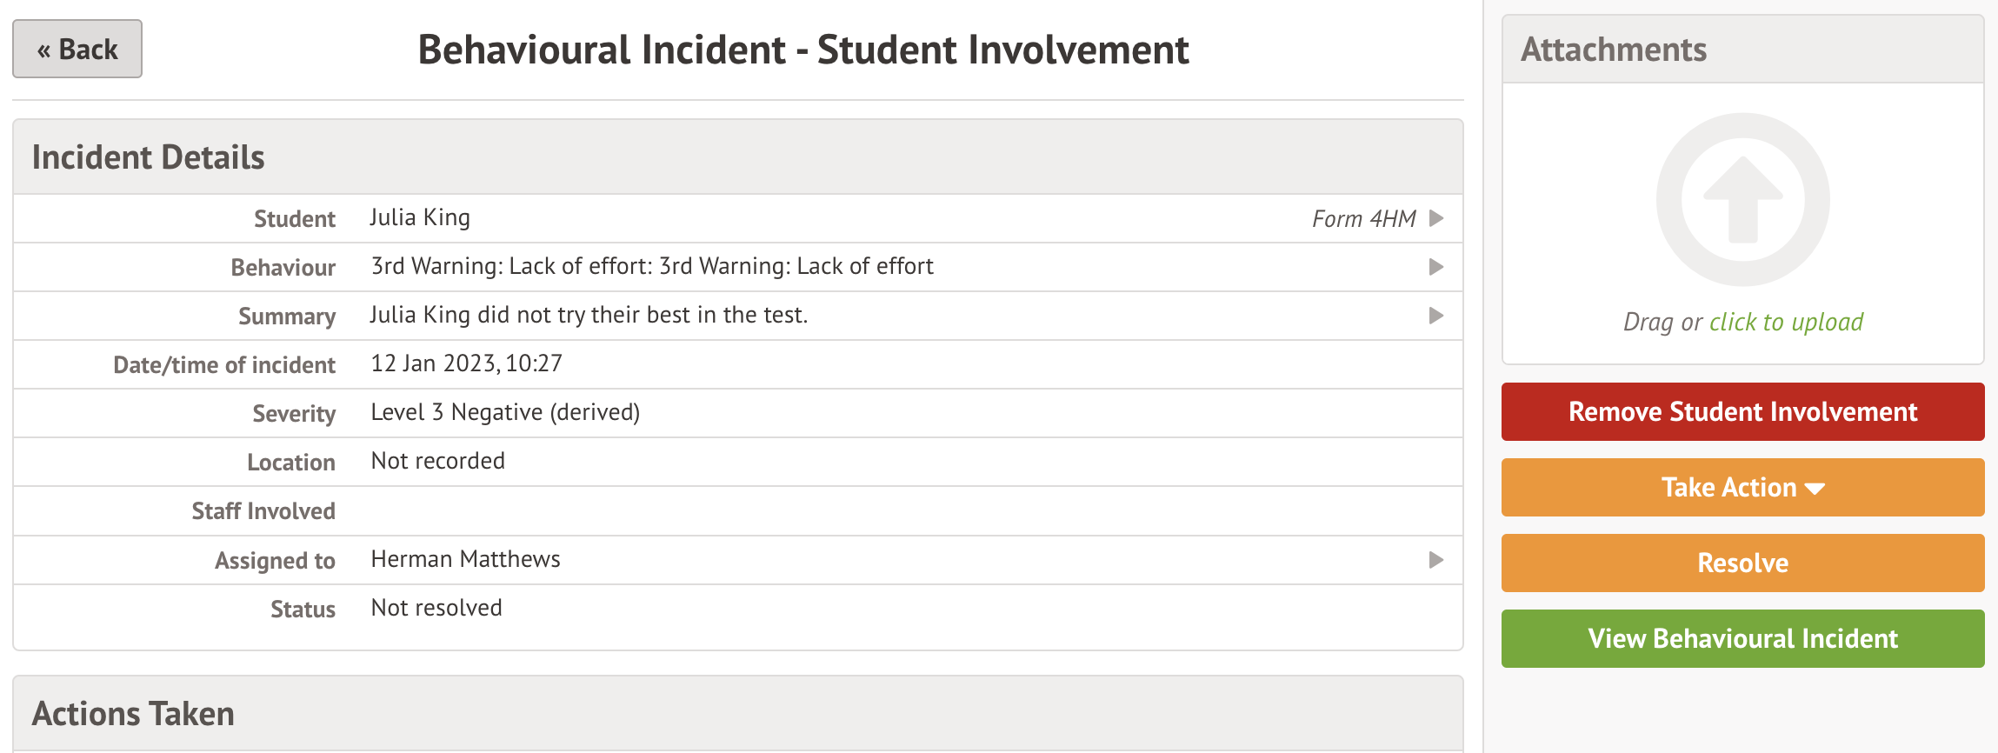1998x753 pixels.
Task: Click the Severity Level 3 Negative value
Action: click(x=505, y=413)
